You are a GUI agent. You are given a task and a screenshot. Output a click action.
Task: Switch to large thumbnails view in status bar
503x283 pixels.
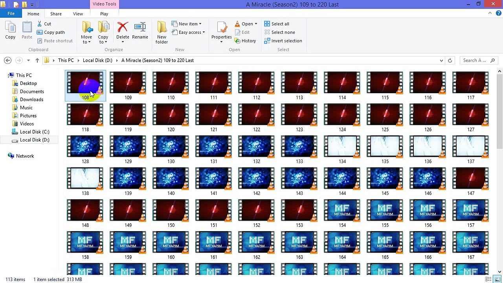[x=497, y=279]
